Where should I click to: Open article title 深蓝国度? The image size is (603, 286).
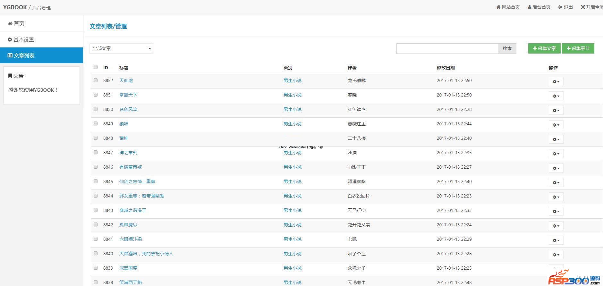coord(128,268)
